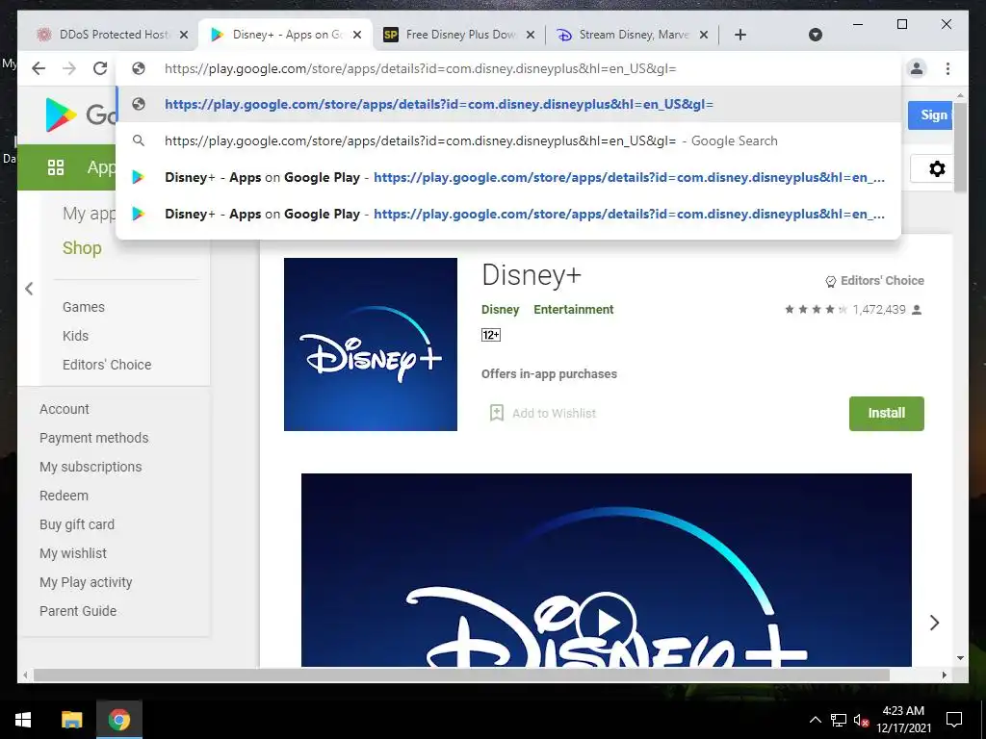This screenshot has width=986, height=739.
Task: Open Parent Guide link
Action: tap(78, 611)
